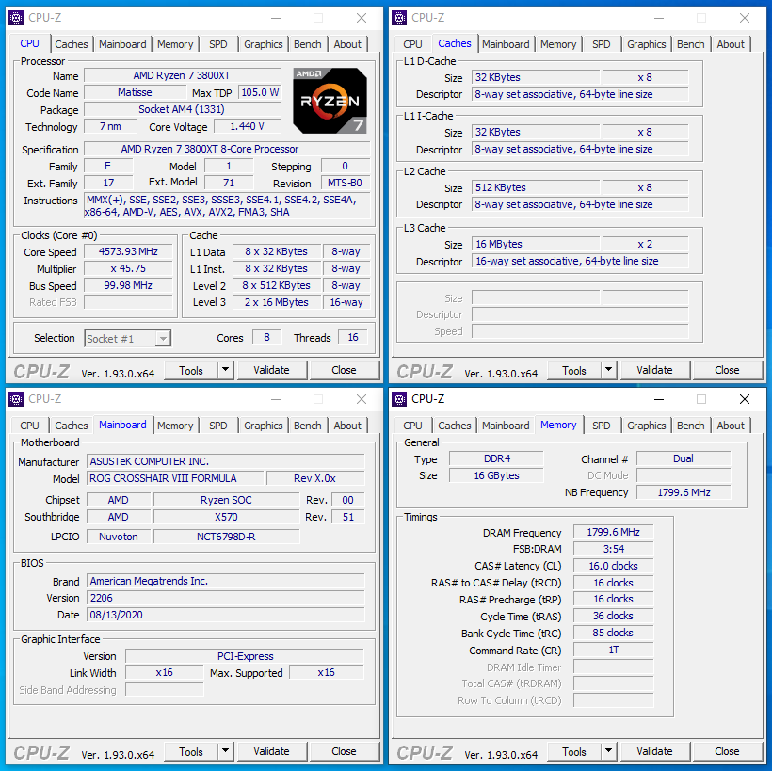
Task: Click CPU-Z app icon in Memory window title bar
Action: click(399, 399)
